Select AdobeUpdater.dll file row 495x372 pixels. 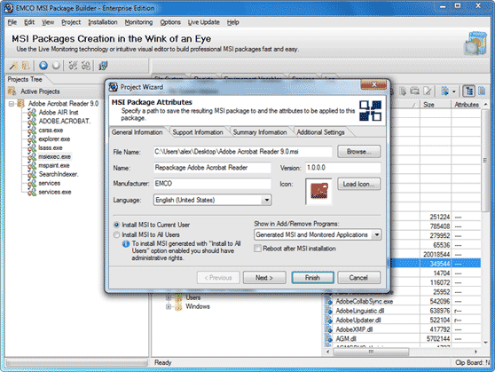coord(403,321)
